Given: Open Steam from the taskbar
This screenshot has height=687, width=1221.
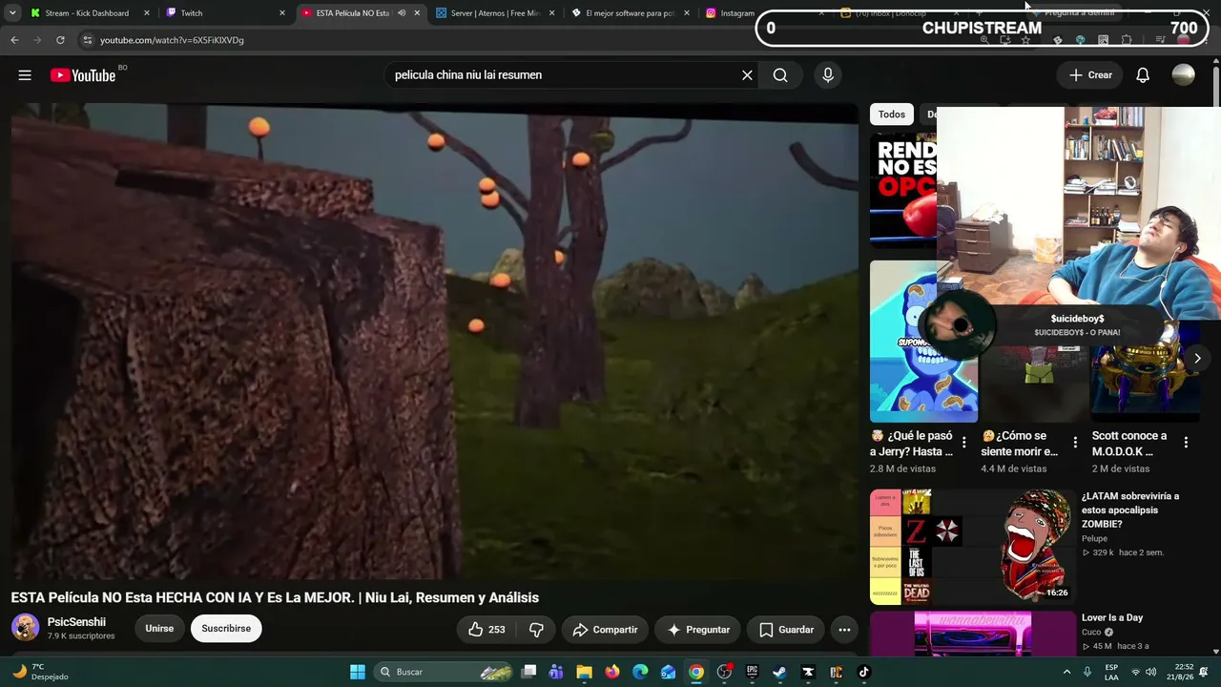Looking at the screenshot, I should tap(779, 672).
